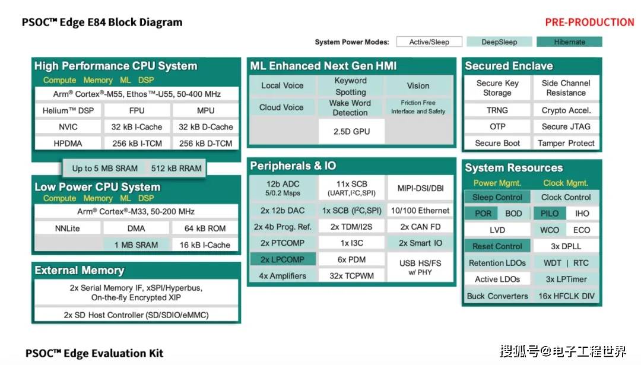
Task: Click the 12b ADC block
Action: [x=283, y=188]
